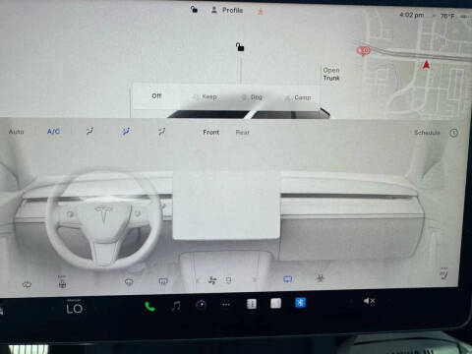Toggle the first airflow direction icon
Image resolution: width=472 pixels, height=354 pixels.
click(x=89, y=132)
